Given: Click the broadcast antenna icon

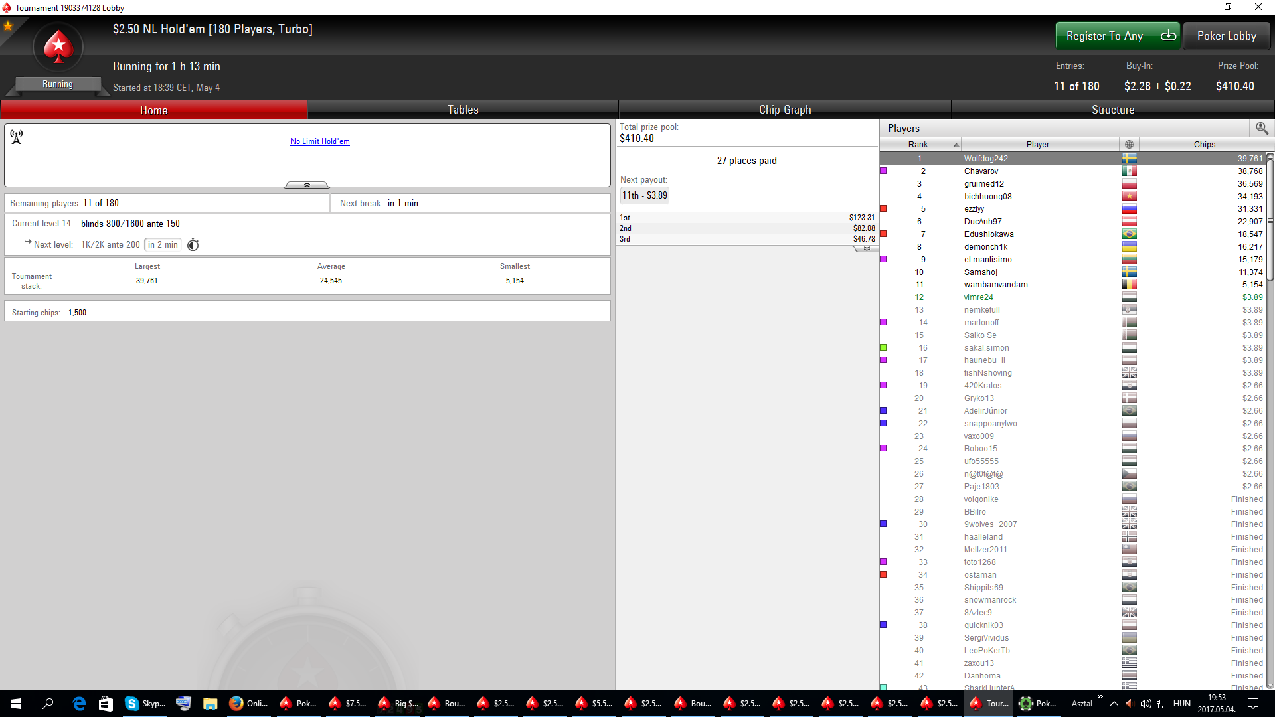Looking at the screenshot, I should coord(17,137).
